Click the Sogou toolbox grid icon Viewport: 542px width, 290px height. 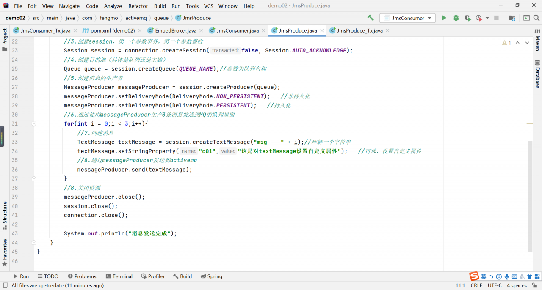(536, 276)
